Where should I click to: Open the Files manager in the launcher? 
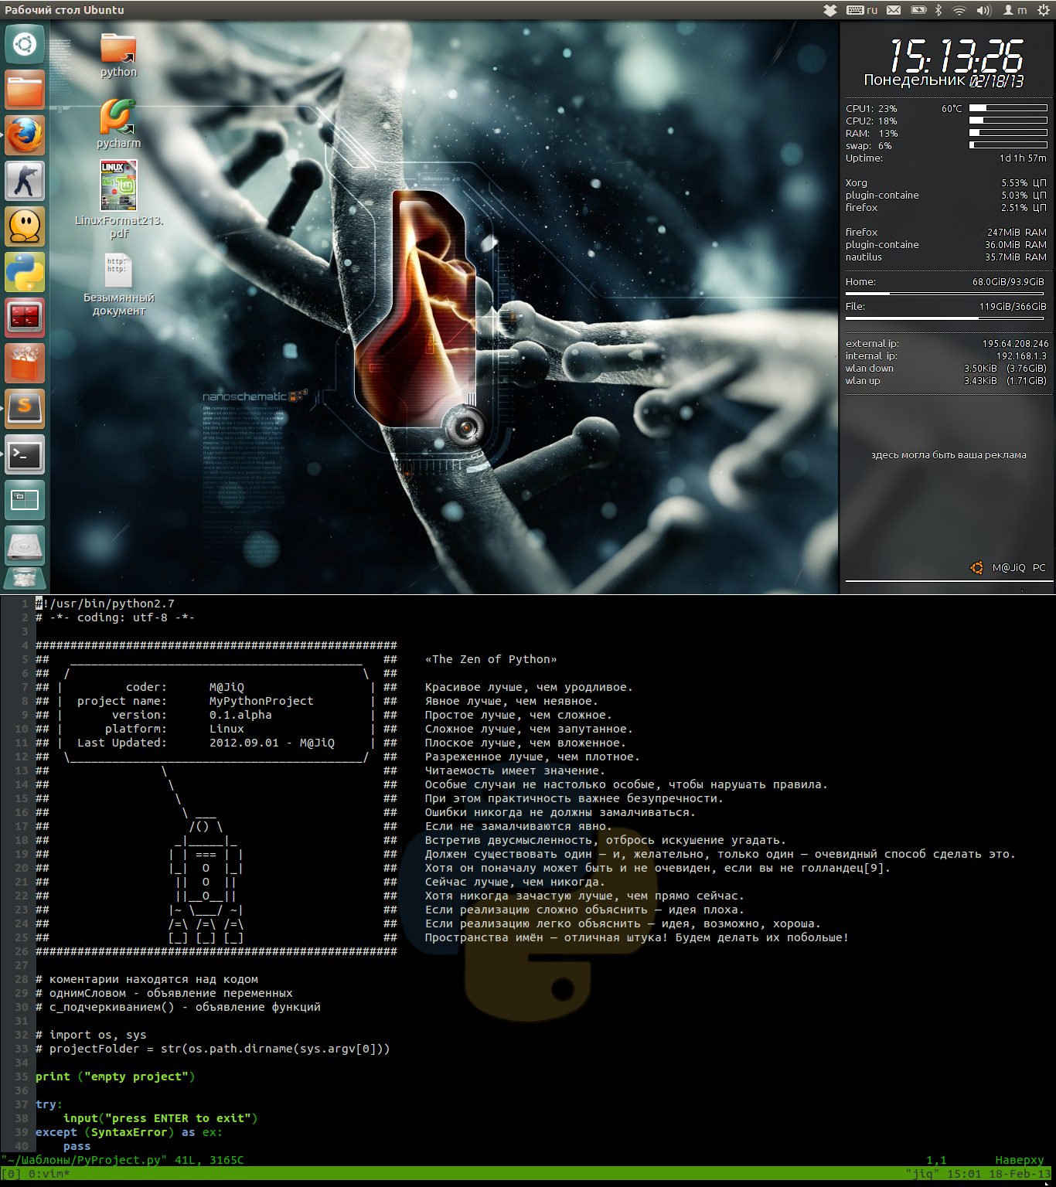pos(25,90)
